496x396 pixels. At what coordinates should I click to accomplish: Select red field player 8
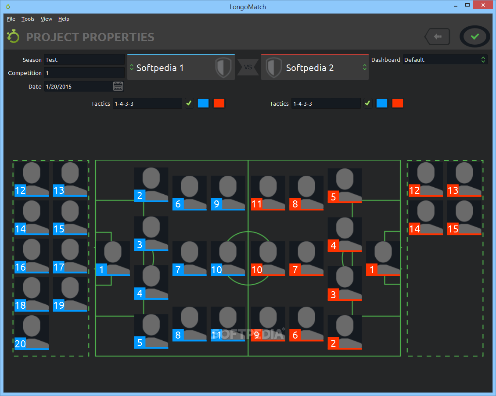point(306,193)
